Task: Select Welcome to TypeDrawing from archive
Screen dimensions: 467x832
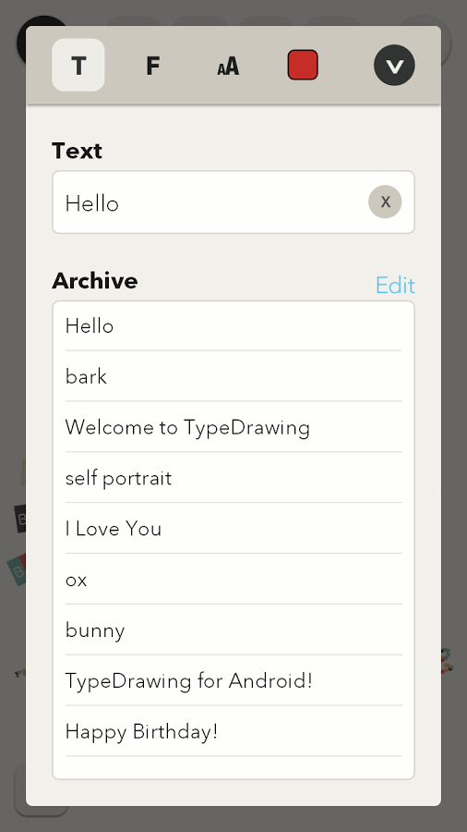Action: click(x=233, y=427)
